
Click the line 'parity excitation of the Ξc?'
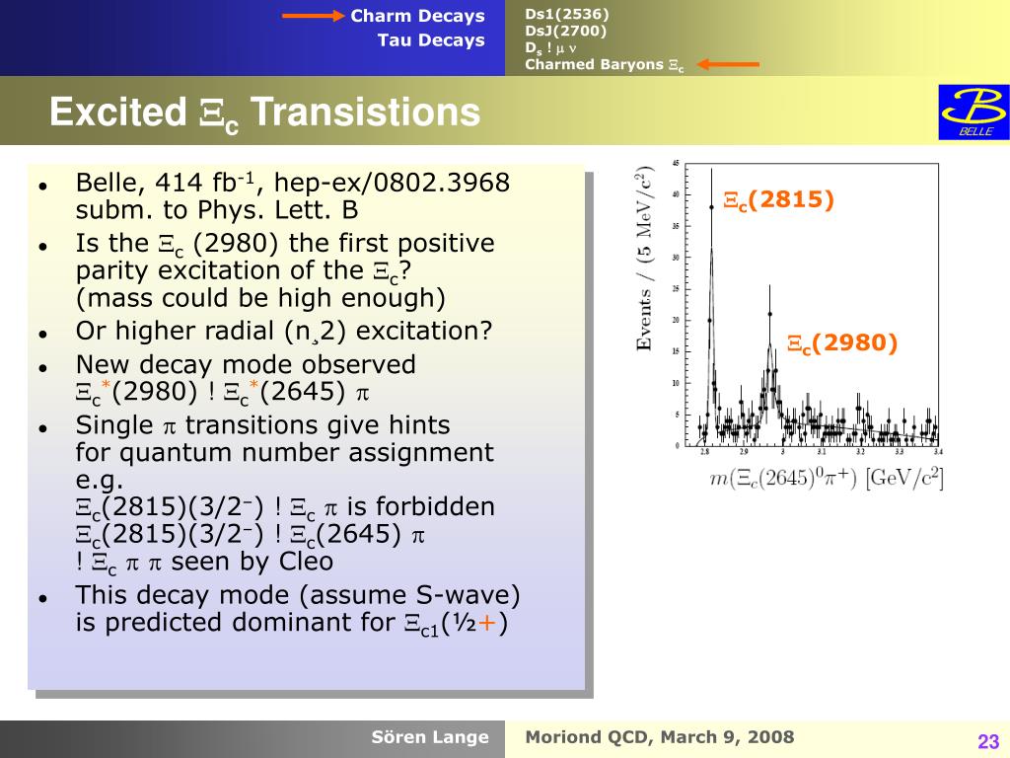(244, 271)
